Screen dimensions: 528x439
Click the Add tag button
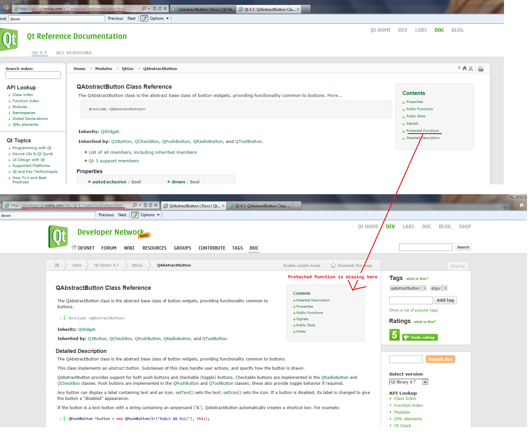click(x=445, y=300)
